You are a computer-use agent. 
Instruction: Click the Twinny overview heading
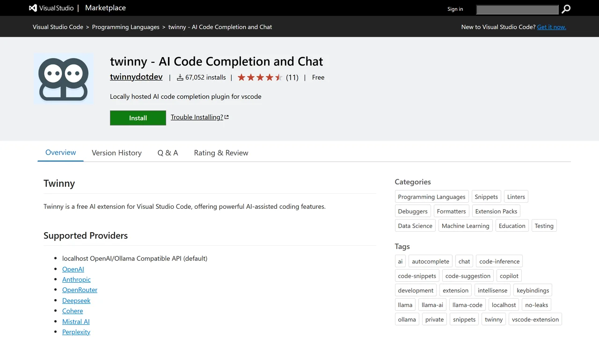click(59, 183)
